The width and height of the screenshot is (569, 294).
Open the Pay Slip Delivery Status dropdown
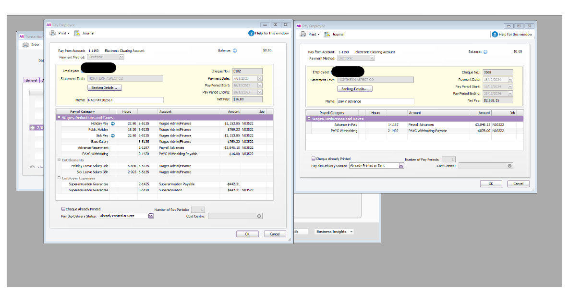(x=150, y=216)
